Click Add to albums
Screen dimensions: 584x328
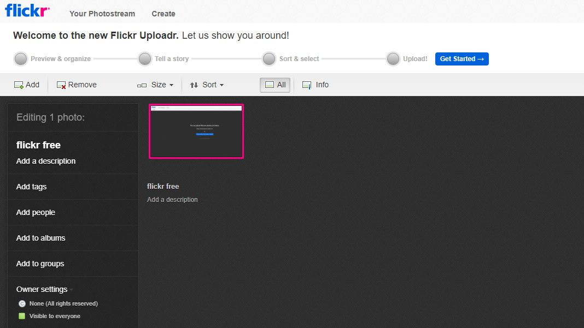(x=40, y=238)
